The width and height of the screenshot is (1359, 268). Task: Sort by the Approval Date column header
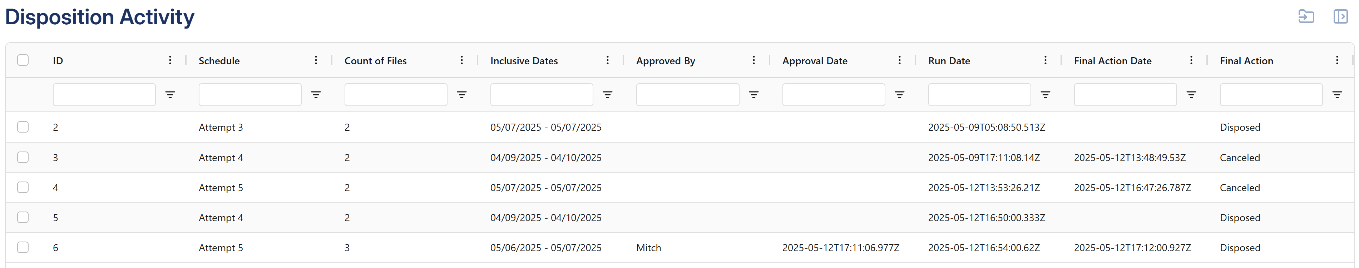815,61
